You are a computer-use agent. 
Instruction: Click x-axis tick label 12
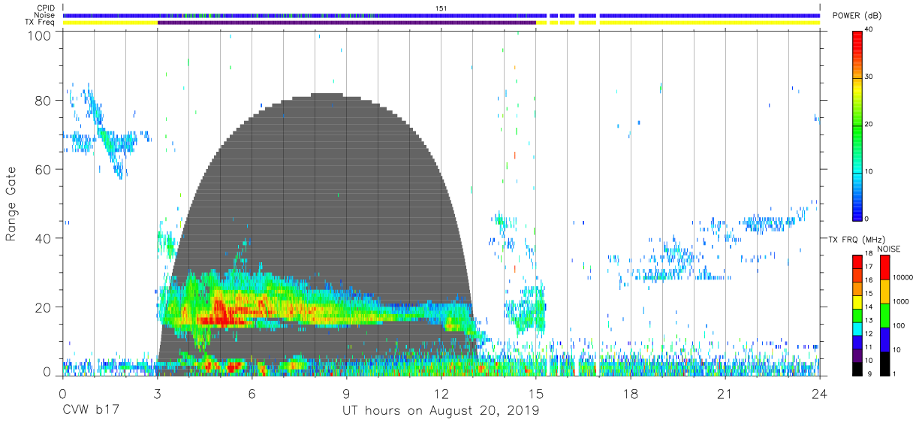coord(441,394)
